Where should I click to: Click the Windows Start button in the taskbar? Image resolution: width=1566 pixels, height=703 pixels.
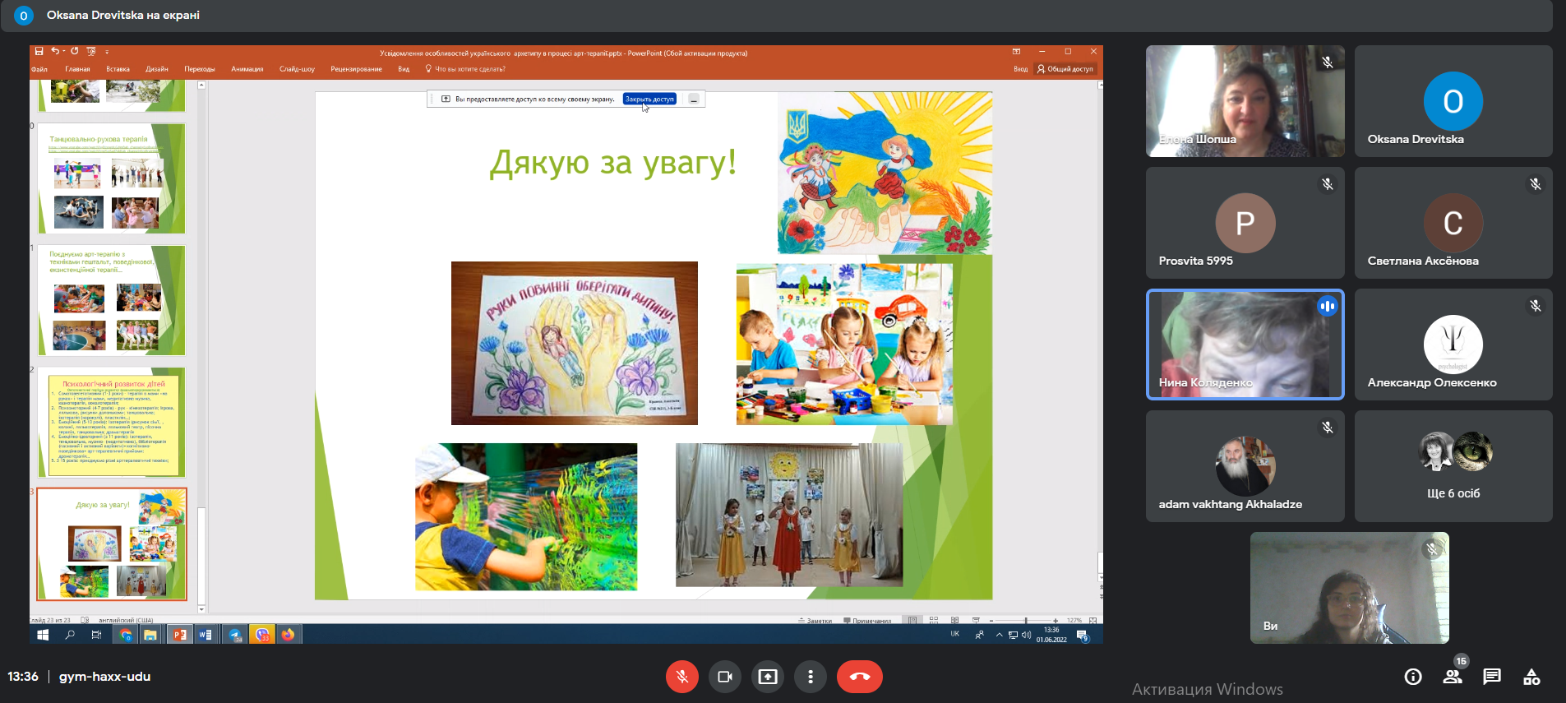pyautogui.click(x=43, y=635)
